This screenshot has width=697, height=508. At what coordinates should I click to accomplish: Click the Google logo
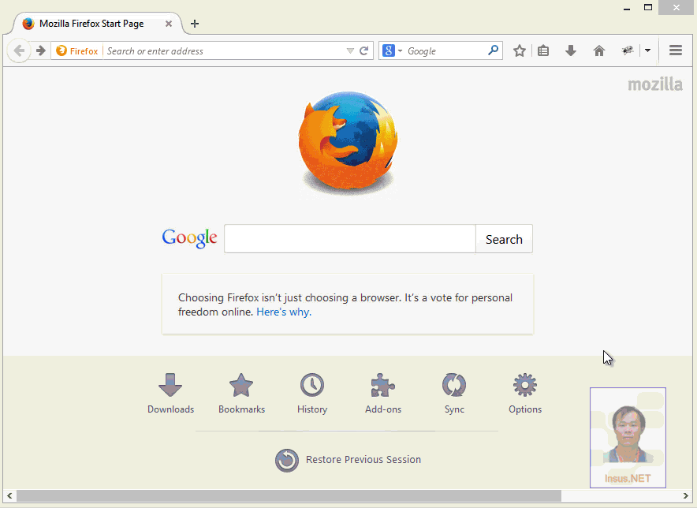189,238
